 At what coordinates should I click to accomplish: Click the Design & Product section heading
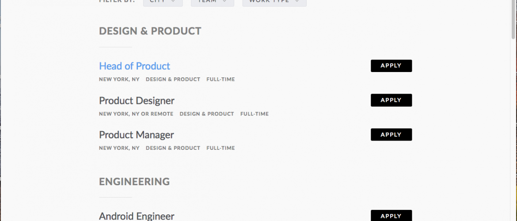150,31
